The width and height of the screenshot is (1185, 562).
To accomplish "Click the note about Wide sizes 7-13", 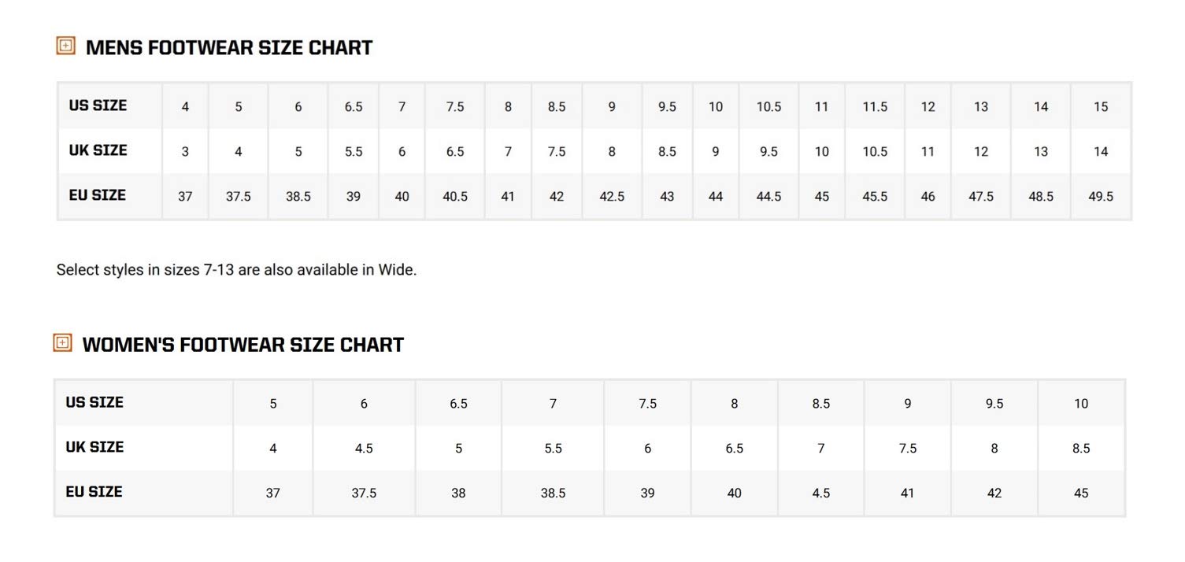I will click(x=236, y=270).
